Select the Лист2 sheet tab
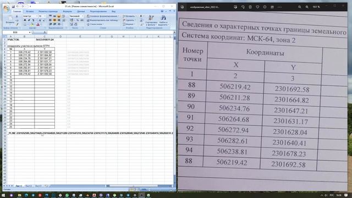 [x=29, y=186]
